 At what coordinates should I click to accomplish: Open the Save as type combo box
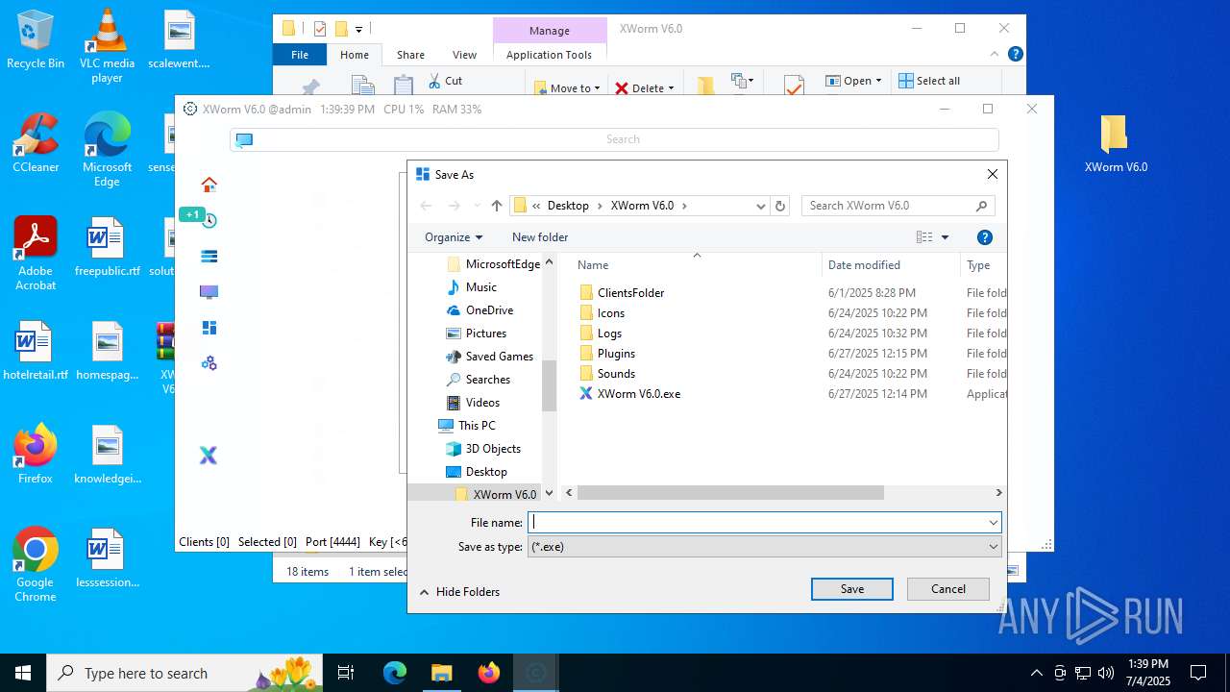tap(765, 547)
